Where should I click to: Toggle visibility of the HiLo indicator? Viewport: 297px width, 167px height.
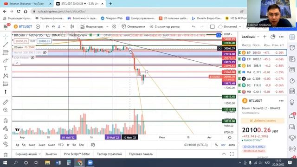coord(45,52)
